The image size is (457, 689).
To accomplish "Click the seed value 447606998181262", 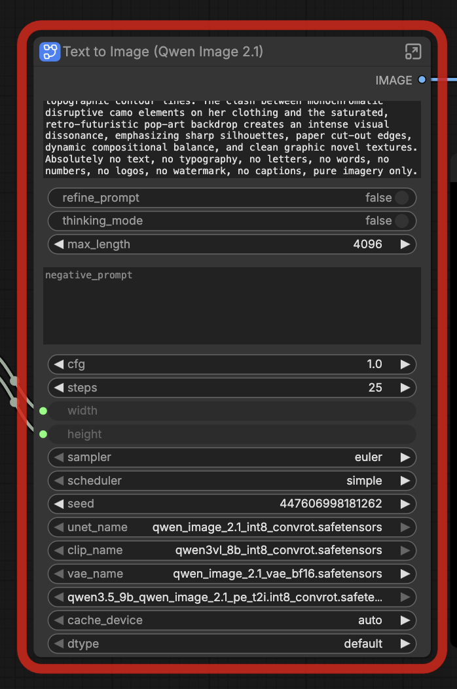I will 331,504.
